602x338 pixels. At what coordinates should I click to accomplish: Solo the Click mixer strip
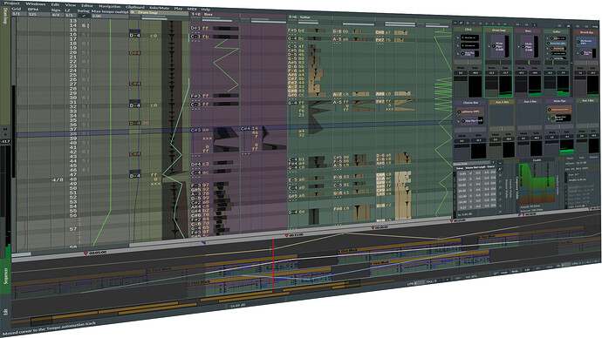(475, 67)
